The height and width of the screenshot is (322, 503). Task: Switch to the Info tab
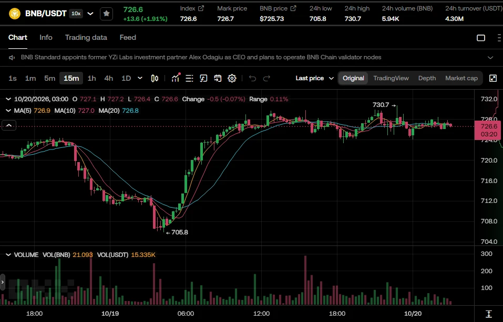click(x=46, y=37)
